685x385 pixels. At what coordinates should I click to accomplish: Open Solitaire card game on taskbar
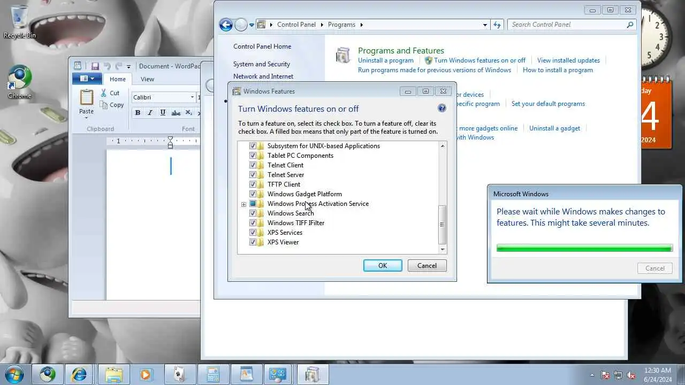point(179,374)
